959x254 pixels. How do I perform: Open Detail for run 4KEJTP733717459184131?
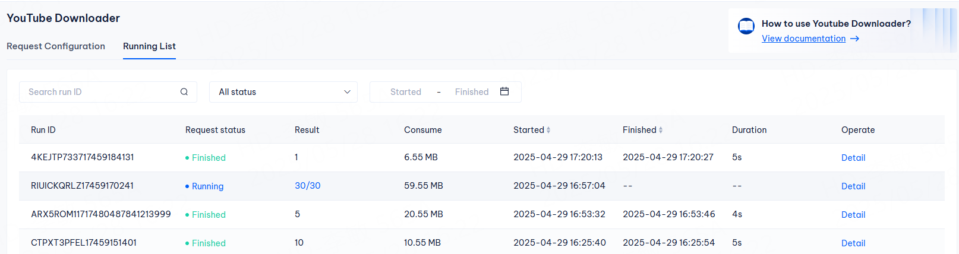pos(853,158)
